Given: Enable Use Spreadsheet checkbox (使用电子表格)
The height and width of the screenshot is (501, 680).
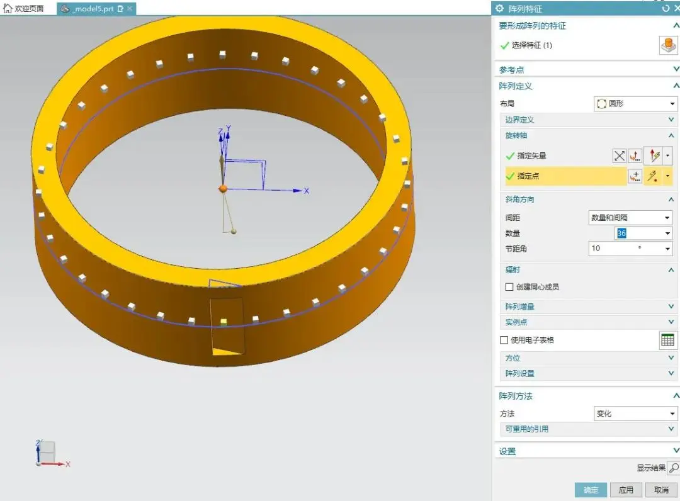Looking at the screenshot, I should (504, 341).
